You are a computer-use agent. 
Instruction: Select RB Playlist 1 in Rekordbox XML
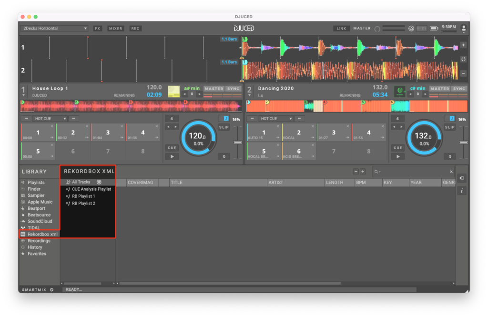(83, 196)
